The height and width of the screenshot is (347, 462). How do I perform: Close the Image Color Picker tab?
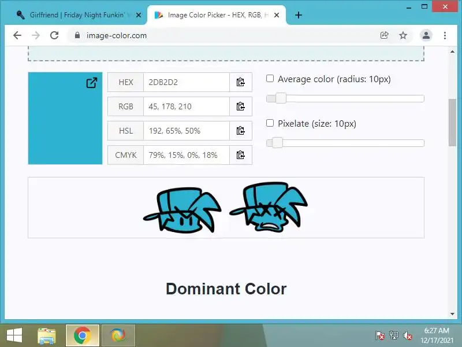(277, 15)
